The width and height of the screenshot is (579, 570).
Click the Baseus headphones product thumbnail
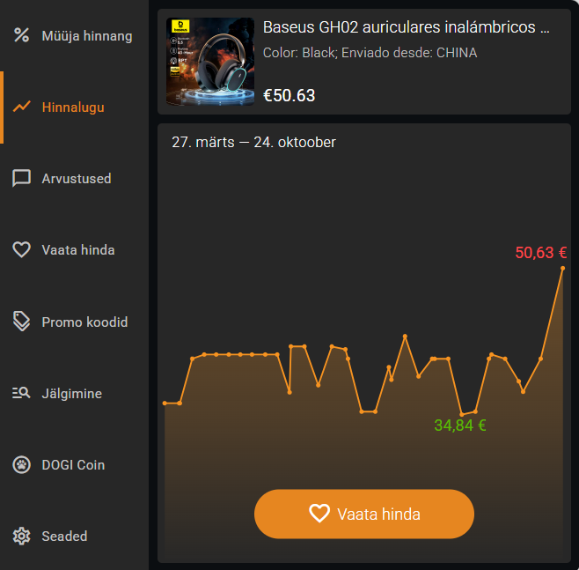(210, 62)
